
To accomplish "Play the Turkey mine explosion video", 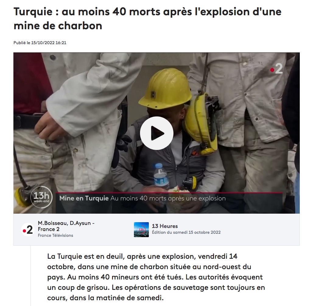I will pos(156,133).
